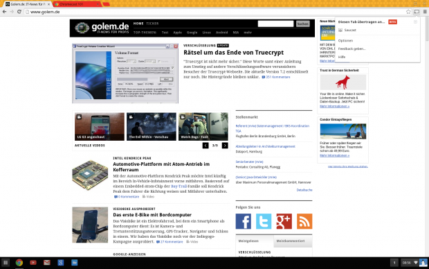
Task: Play the LG G3 angeschaut video thumbnail
Action: click(x=100, y=127)
